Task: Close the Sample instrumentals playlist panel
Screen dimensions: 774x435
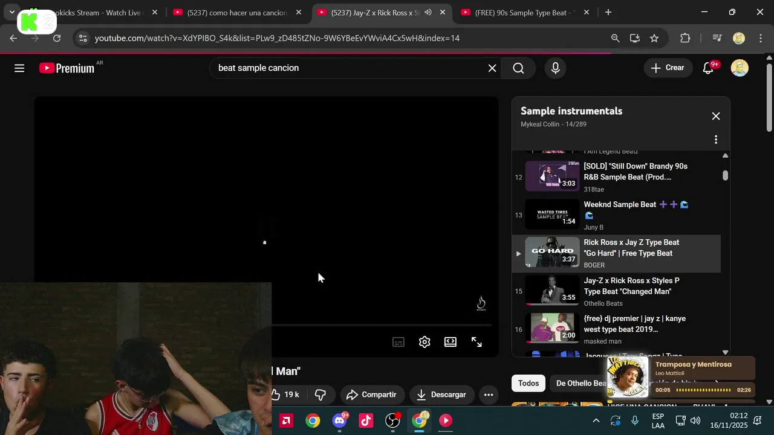Action: coord(716,116)
